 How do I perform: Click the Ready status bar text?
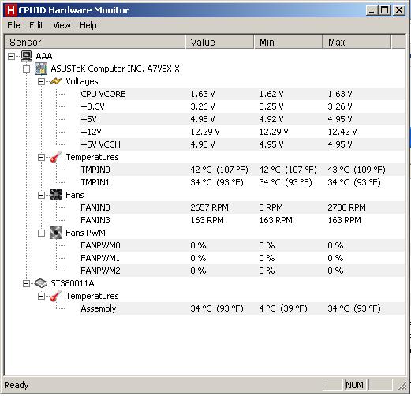coord(17,385)
